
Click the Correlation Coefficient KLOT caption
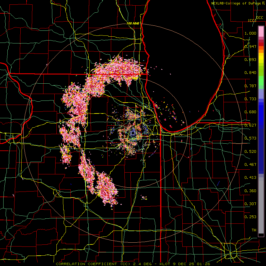[x=133, y=264]
